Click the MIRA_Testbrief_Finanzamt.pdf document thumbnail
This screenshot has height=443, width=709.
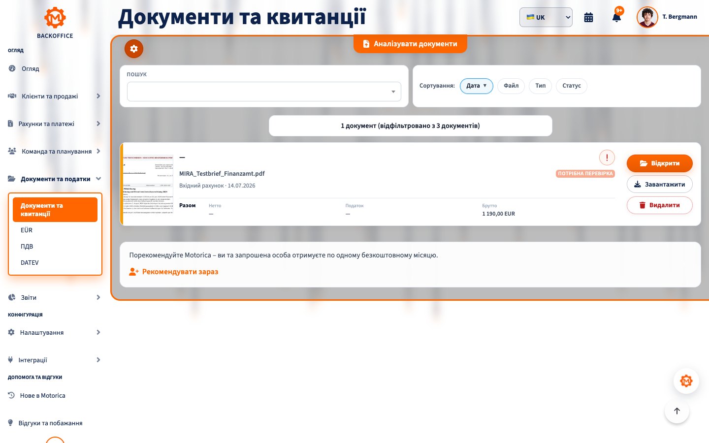pos(148,185)
